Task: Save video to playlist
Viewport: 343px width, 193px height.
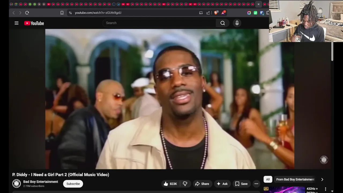Action: (241, 184)
